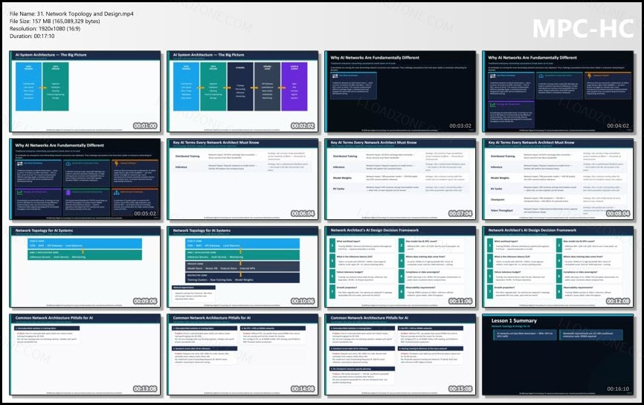The height and width of the screenshot is (405, 644).
Task: Select the thumbnail timestamped 00:14:08
Action: coord(242,354)
